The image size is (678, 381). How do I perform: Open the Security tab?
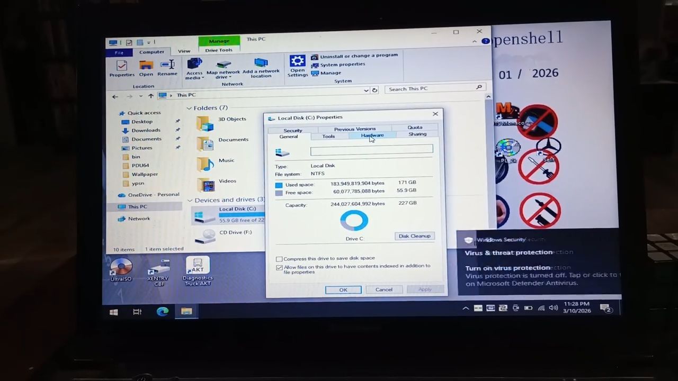(292, 130)
